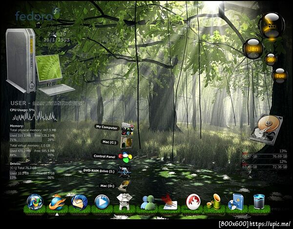Viewport: 293px width, 229px height.
Task: Open the Mac (D:) drive icon
Action: 124,186
